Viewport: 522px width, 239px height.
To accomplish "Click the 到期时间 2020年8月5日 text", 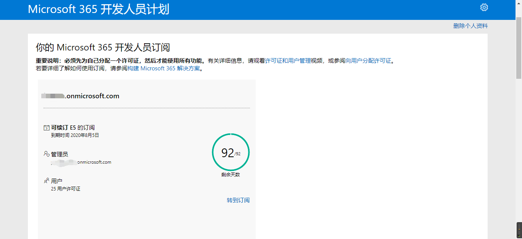I will tap(75, 135).
